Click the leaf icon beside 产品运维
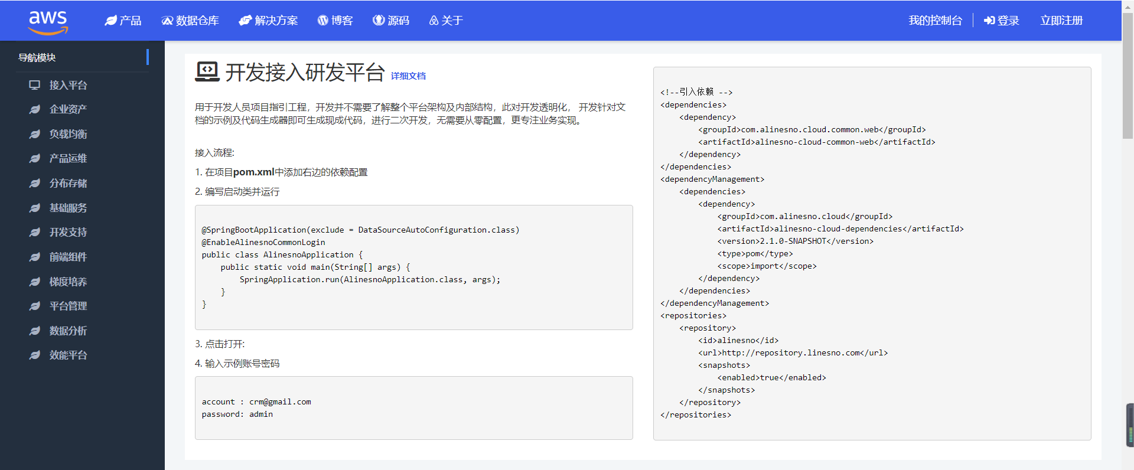This screenshot has width=1134, height=470. [x=35, y=158]
